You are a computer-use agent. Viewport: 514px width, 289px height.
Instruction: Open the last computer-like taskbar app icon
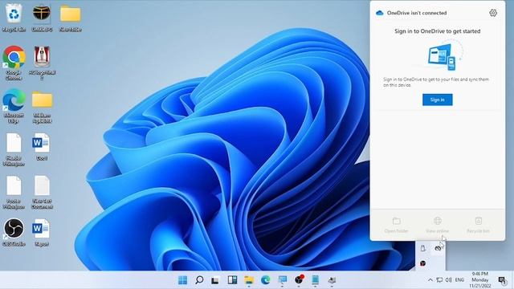(x=332, y=280)
